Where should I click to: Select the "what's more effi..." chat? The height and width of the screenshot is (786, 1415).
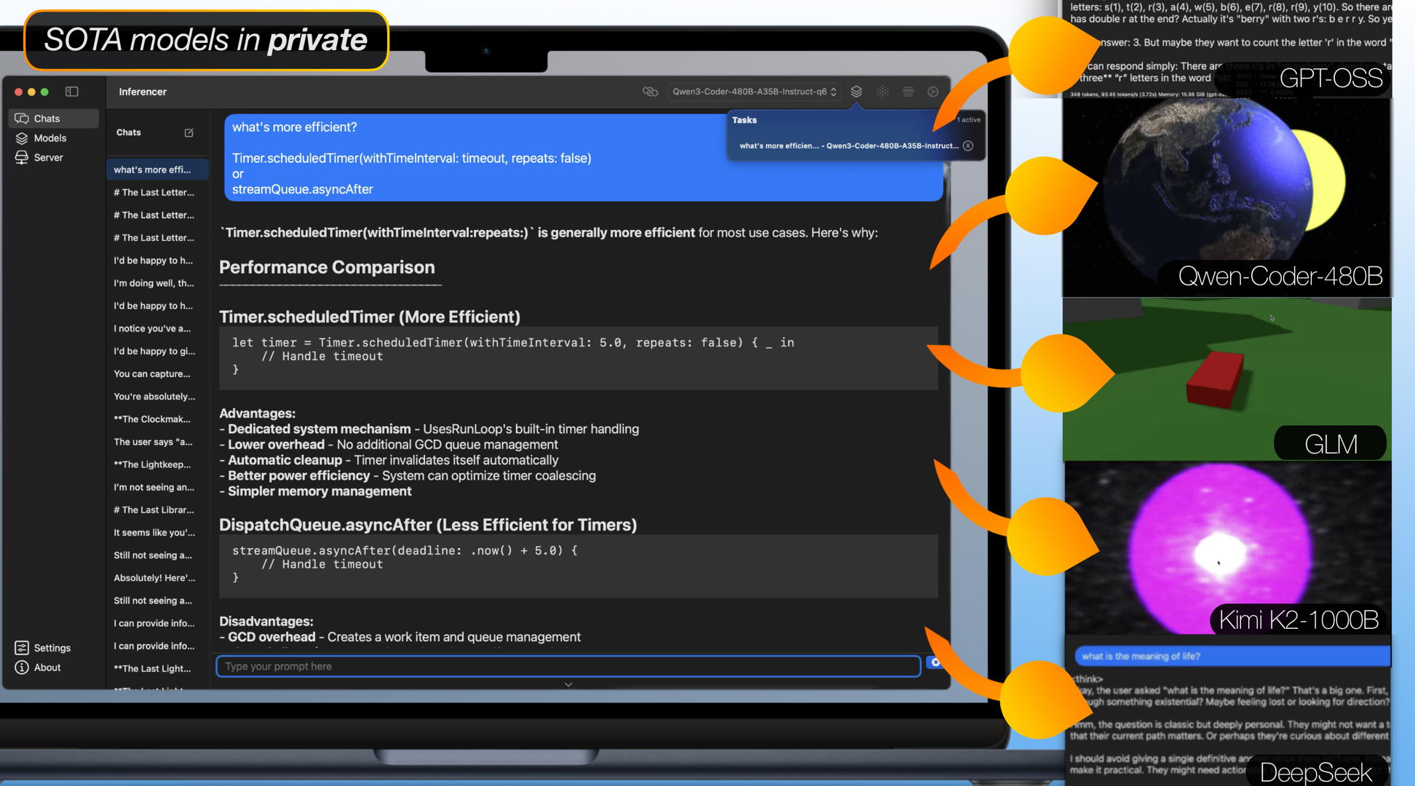[151, 170]
